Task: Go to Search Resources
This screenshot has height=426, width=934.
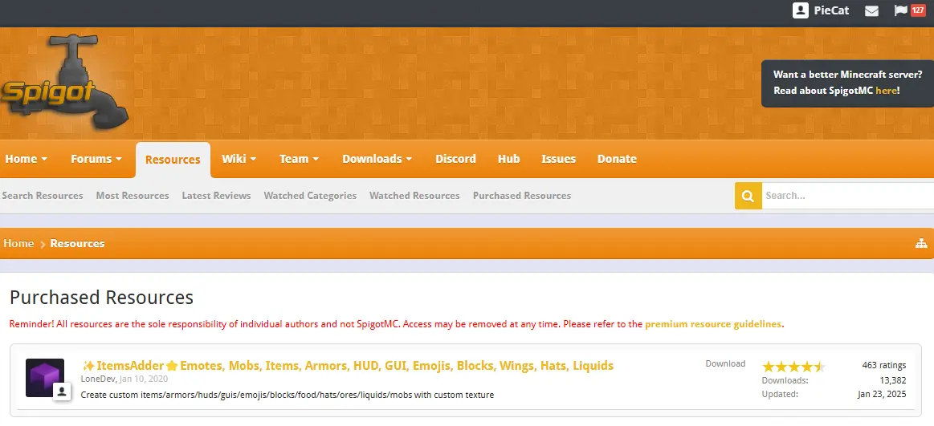Action: [43, 196]
